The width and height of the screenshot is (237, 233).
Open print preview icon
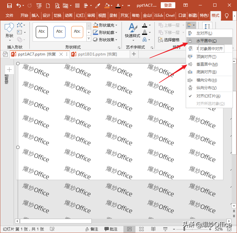click(x=57, y=6)
